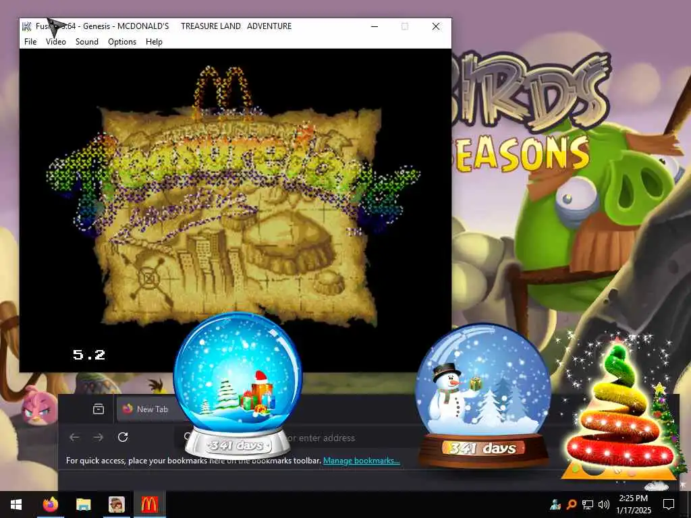
Task: Open File Explorer from the taskbar
Action: pyautogui.click(x=83, y=505)
